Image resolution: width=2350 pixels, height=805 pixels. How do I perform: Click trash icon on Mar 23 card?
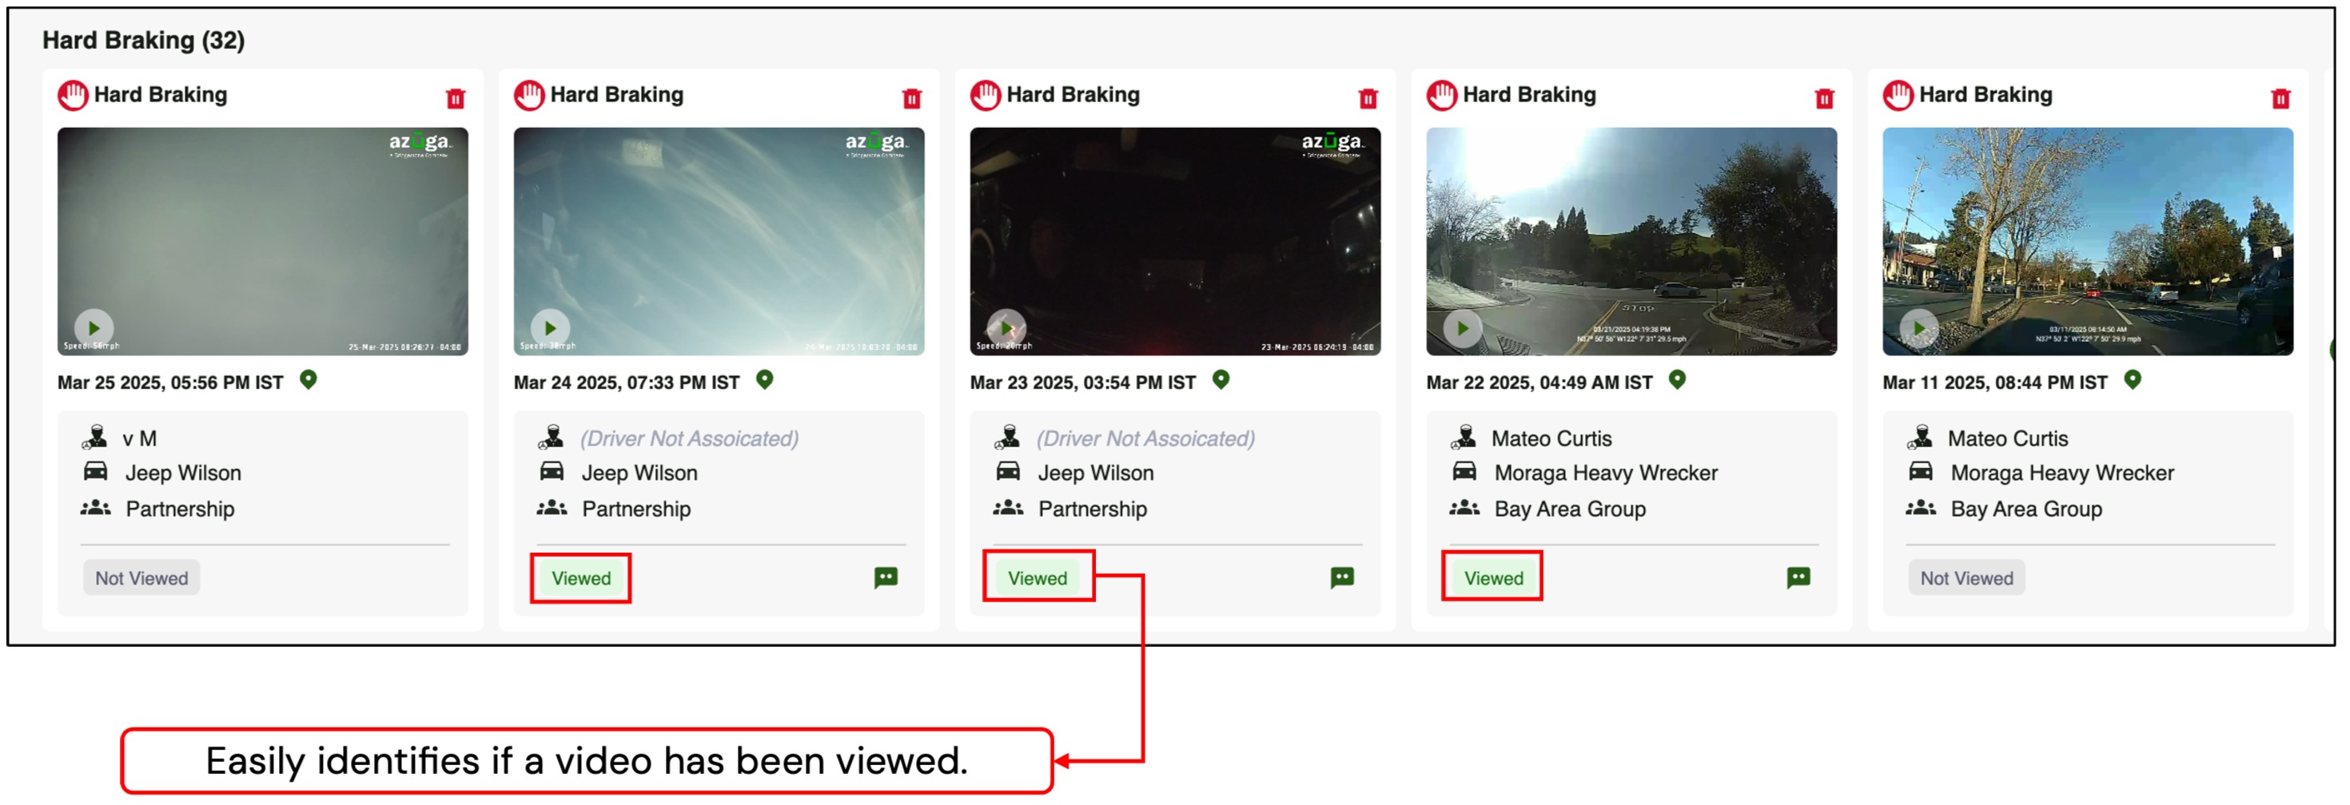pos(1368,97)
